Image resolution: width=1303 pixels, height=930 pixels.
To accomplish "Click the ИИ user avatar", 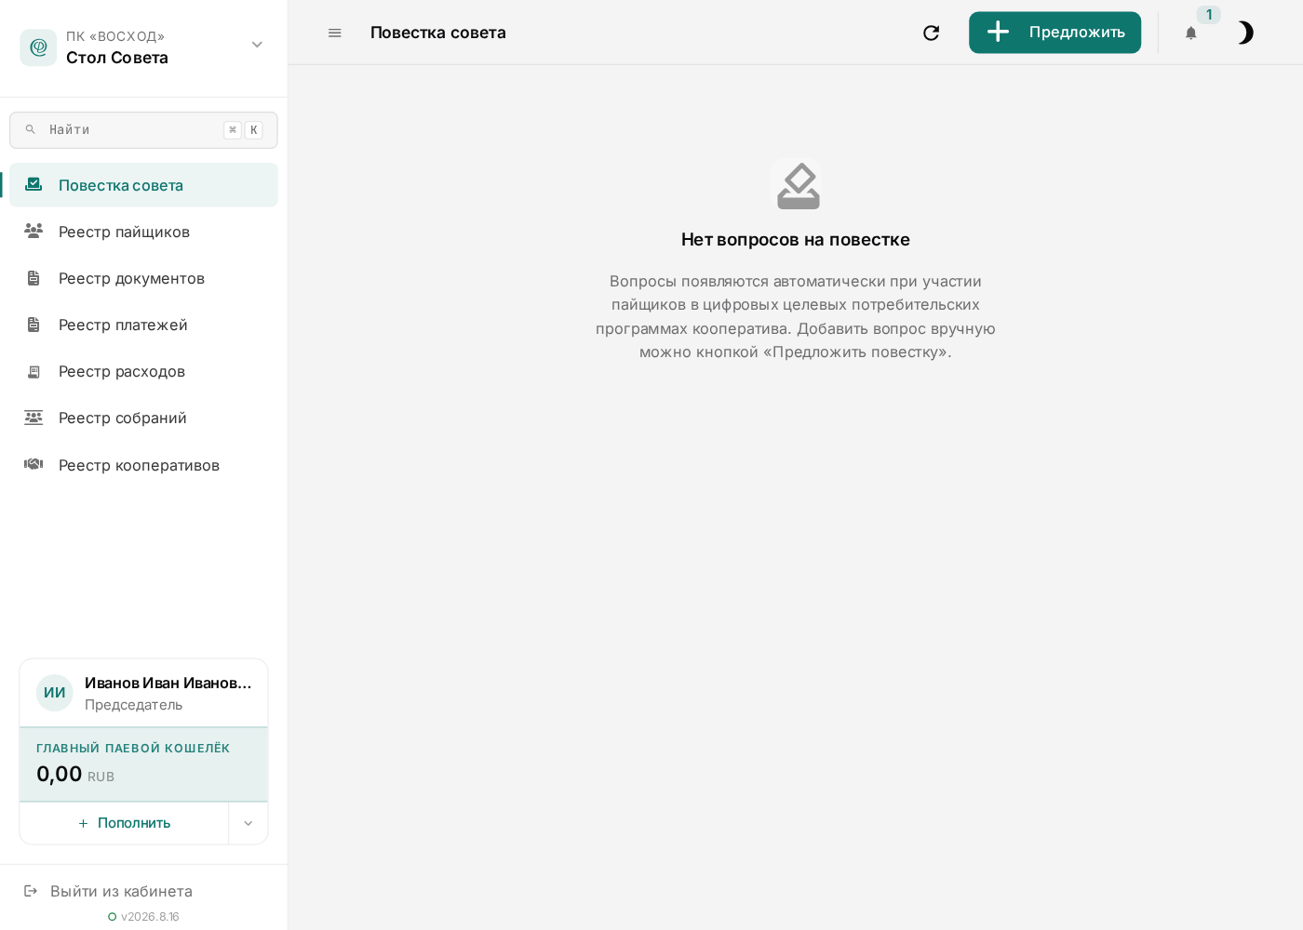I will [x=55, y=693].
